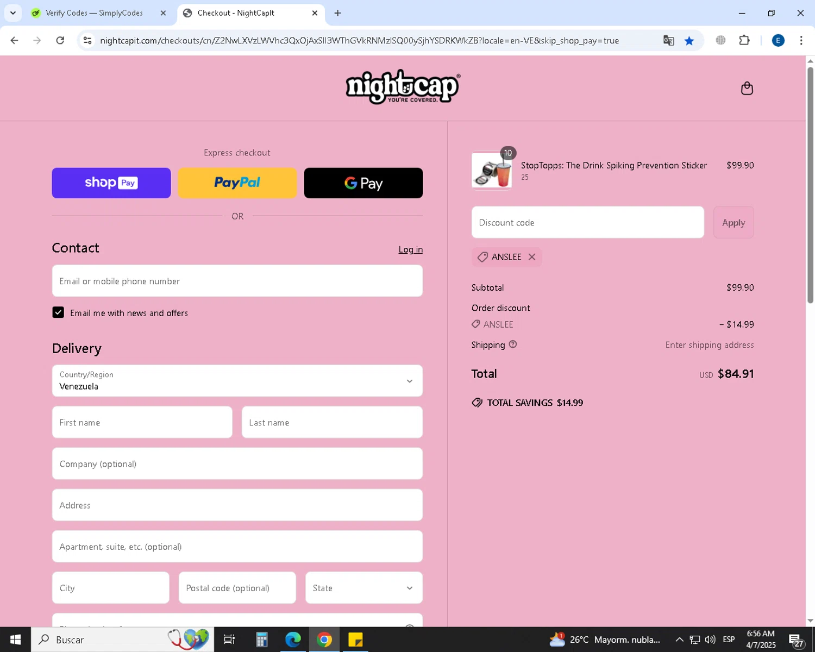Focus the Postal code (optional) field
Viewport: 815px width, 652px height.
237,588
